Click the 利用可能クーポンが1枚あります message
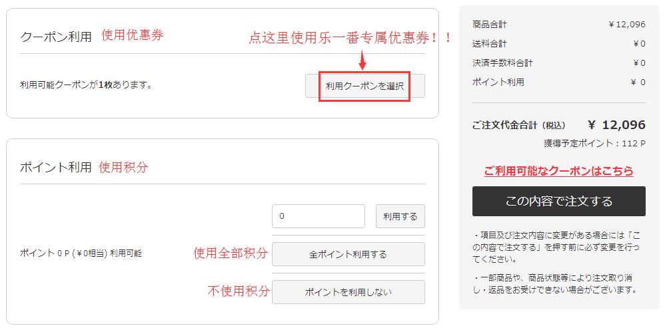The image size is (667, 328). click(x=86, y=85)
